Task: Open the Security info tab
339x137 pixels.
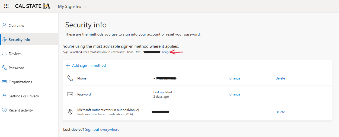Action: 19,40
